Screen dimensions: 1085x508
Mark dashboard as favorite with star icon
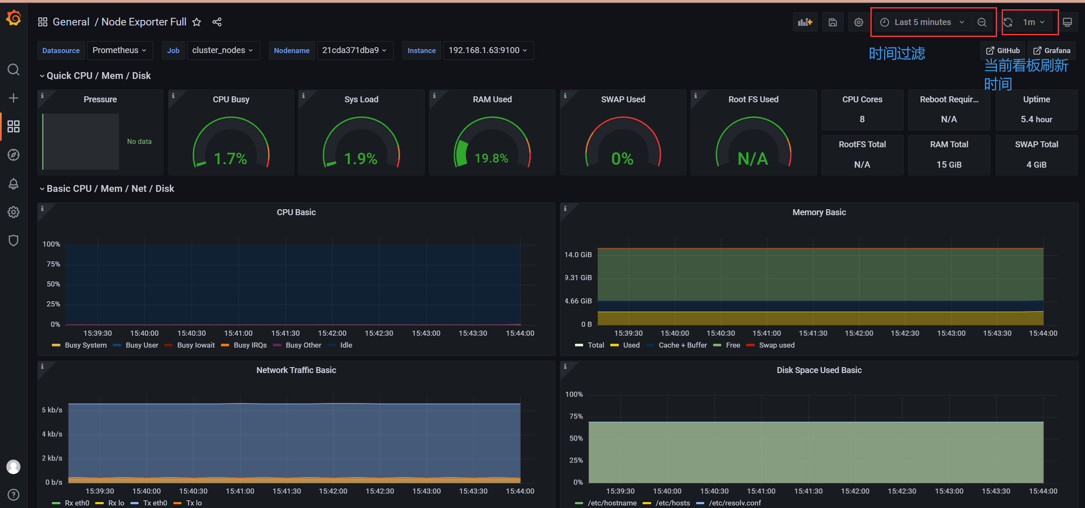196,22
